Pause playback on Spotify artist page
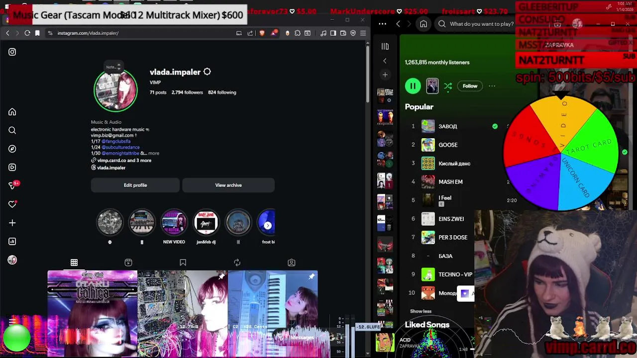The image size is (637, 358). [413, 86]
